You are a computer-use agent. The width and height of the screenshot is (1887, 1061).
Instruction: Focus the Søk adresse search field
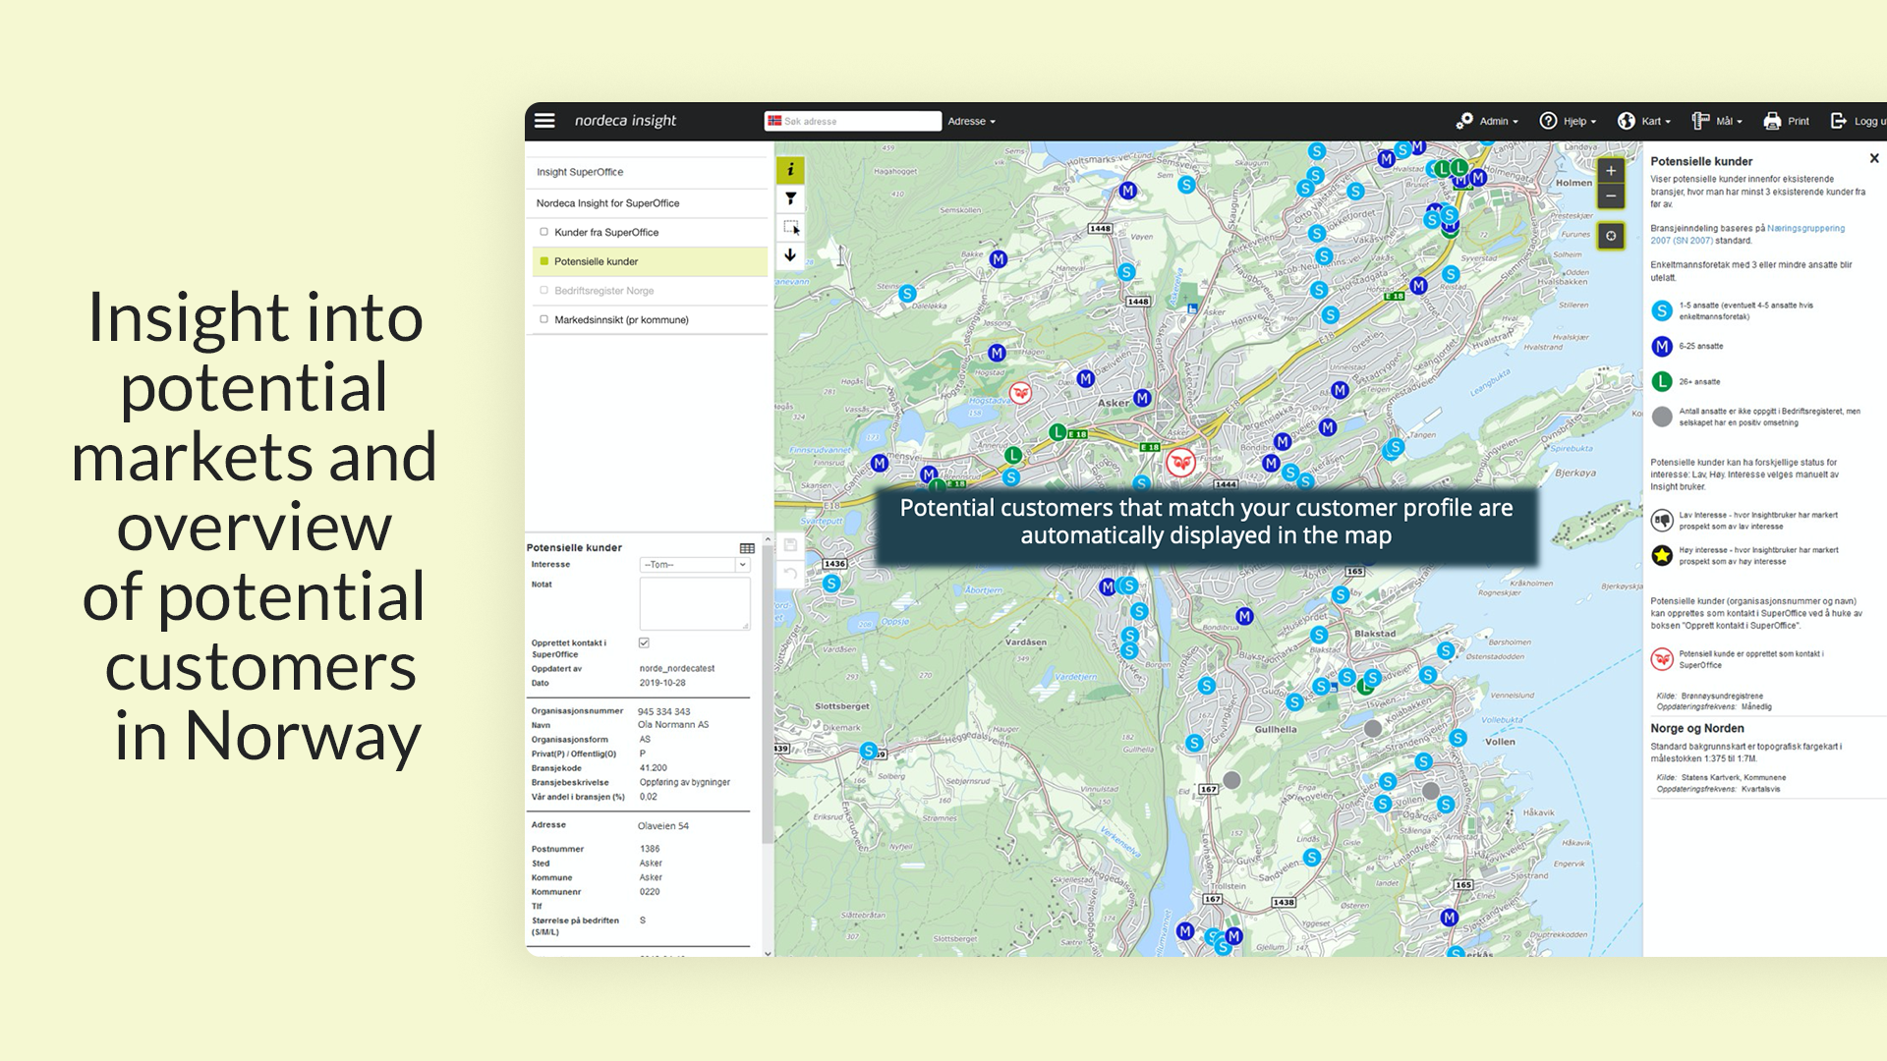click(853, 121)
